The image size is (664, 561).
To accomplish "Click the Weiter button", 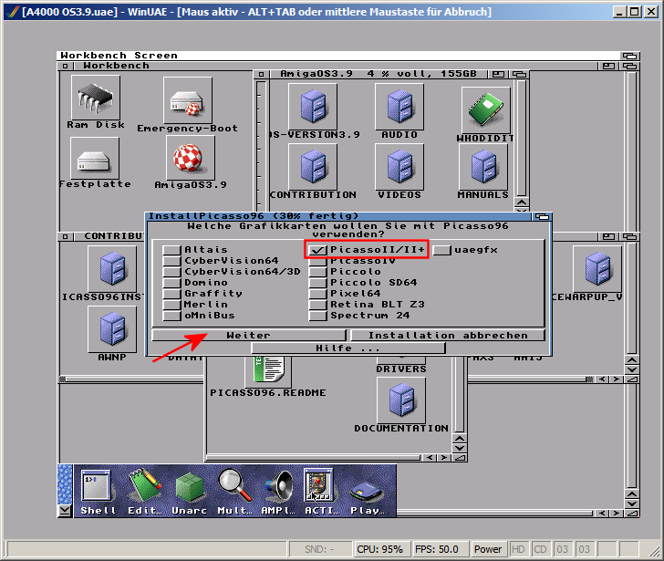I will pos(249,336).
